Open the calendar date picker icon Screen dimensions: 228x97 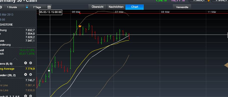pyautogui.click(x=49, y=7)
